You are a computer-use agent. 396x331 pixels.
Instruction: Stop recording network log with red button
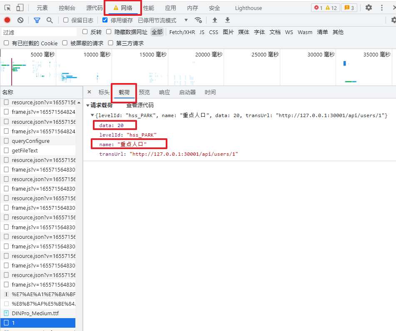(7, 20)
